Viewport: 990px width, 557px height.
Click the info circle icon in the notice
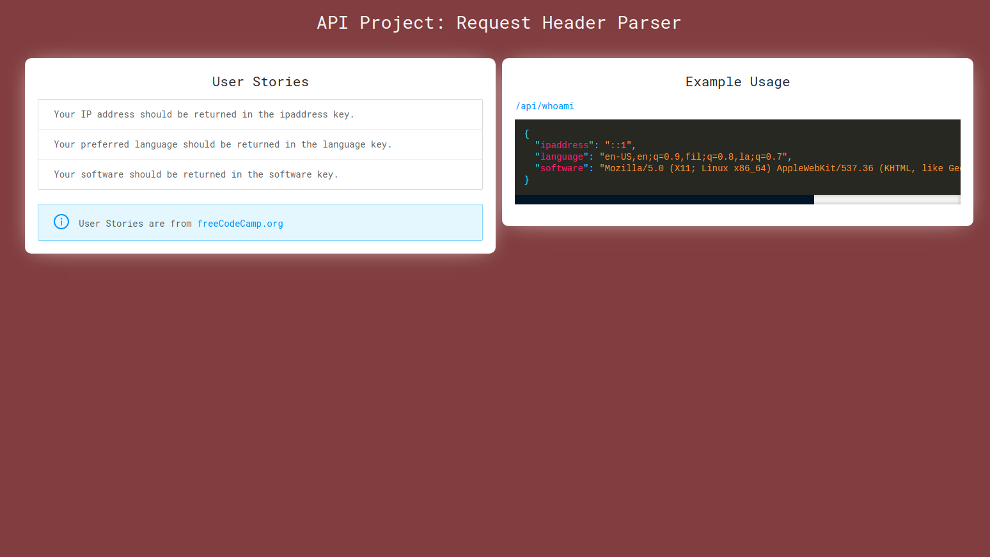(61, 222)
